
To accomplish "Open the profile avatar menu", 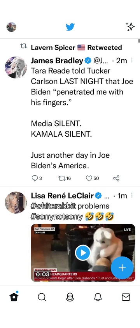I will click(11, 27).
